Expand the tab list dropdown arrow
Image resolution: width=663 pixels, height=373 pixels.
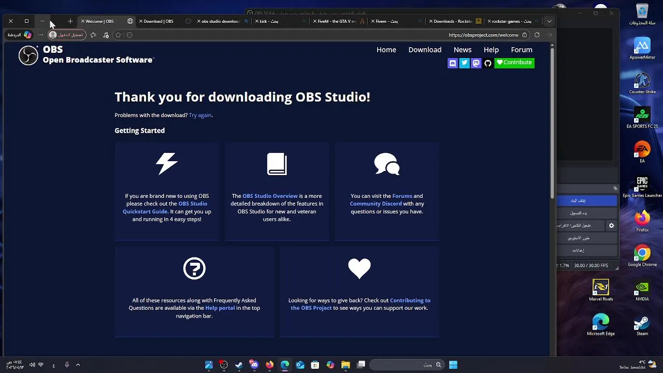click(x=549, y=21)
